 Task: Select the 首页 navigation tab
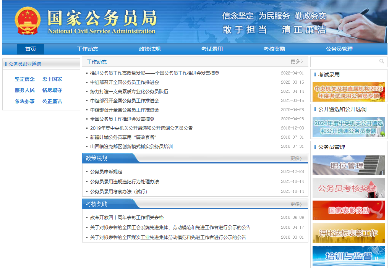31,49
